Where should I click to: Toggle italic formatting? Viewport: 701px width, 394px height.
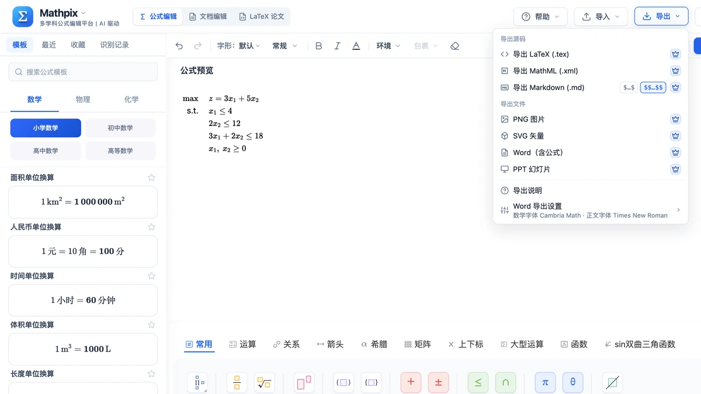click(337, 46)
